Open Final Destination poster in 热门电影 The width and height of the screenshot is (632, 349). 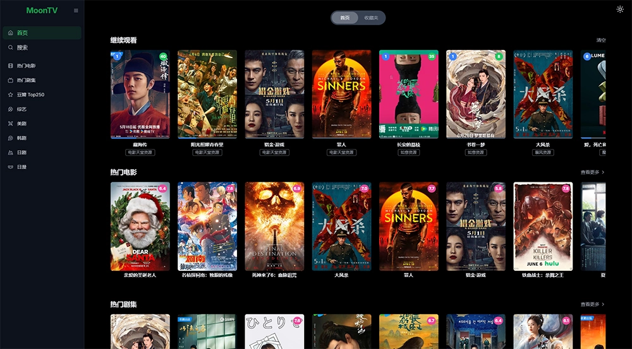(x=274, y=226)
